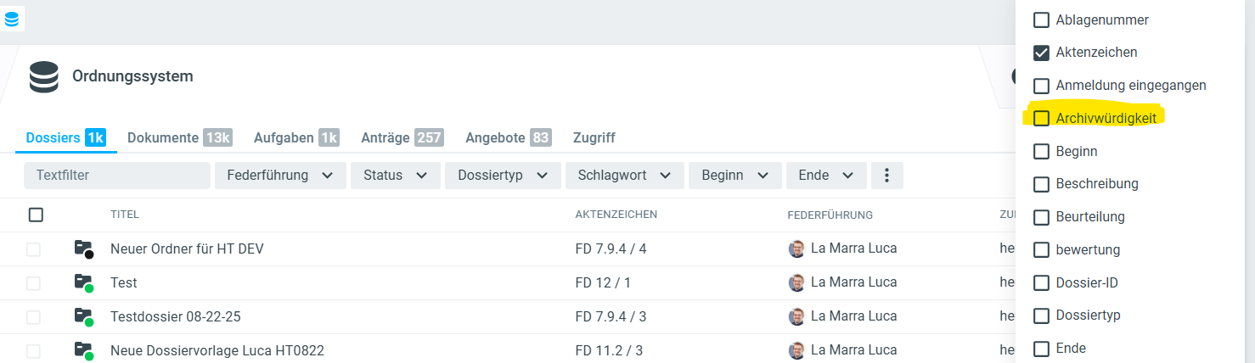This screenshot has height=363, width=1255.
Task: Expand the Status filter dropdown
Action: (396, 176)
